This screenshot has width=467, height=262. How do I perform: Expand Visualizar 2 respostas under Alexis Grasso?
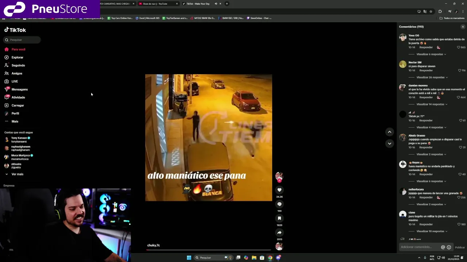tap(431, 154)
